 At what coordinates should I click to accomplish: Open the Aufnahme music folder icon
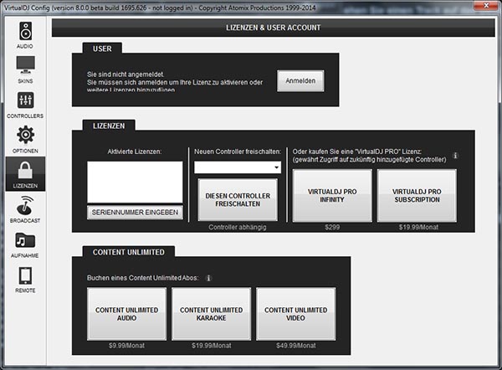pyautogui.click(x=25, y=240)
